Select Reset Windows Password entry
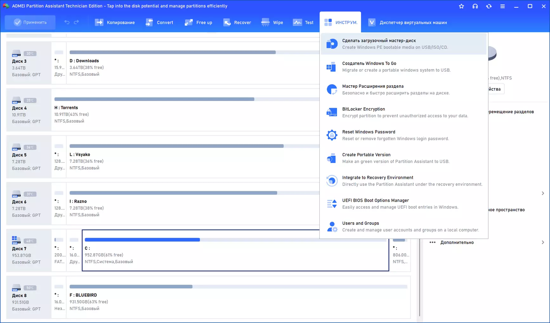550x323 pixels. (x=403, y=135)
